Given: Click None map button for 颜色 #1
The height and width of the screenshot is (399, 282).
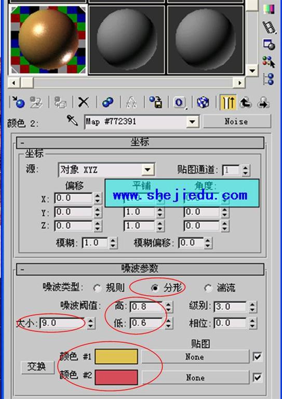Looking at the screenshot, I should point(195,356).
